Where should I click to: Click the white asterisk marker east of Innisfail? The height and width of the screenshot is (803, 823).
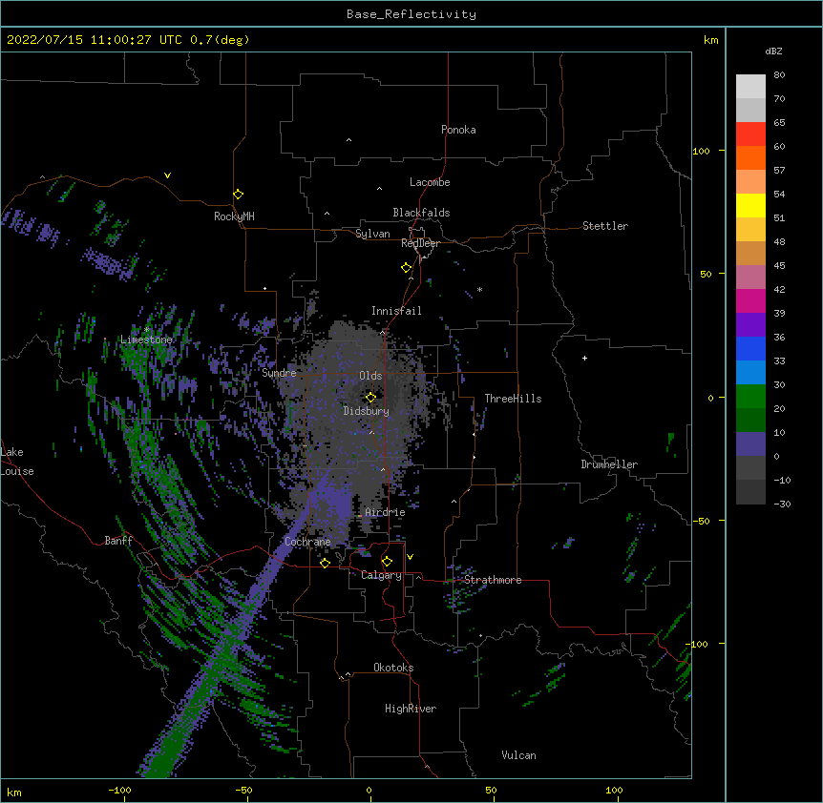click(x=479, y=289)
